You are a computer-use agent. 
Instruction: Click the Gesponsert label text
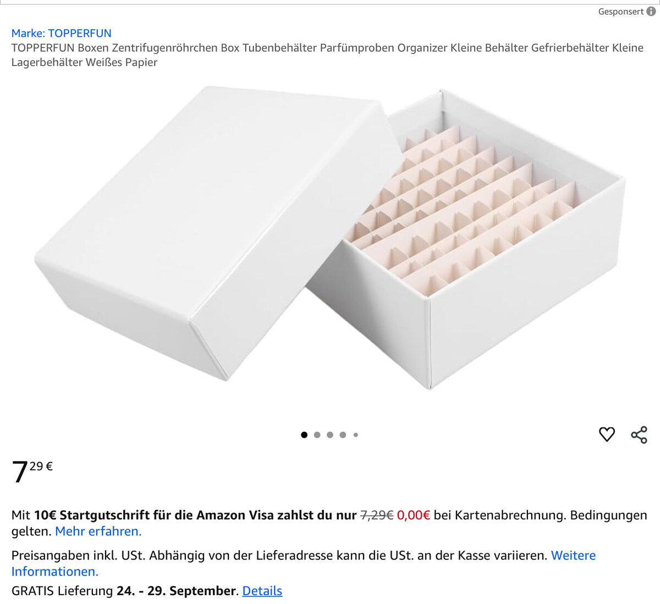click(621, 12)
